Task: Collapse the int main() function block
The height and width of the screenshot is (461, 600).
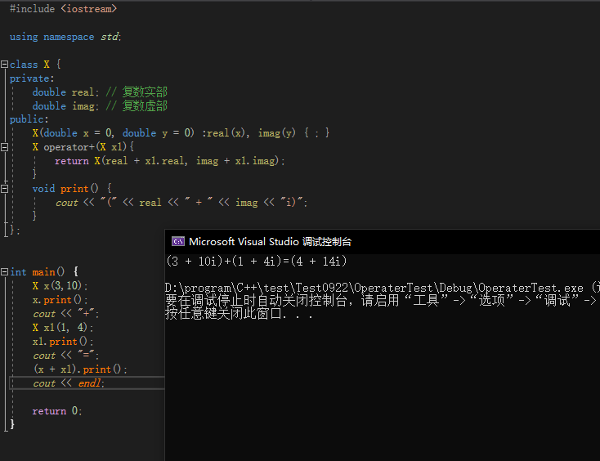Action: point(5,271)
